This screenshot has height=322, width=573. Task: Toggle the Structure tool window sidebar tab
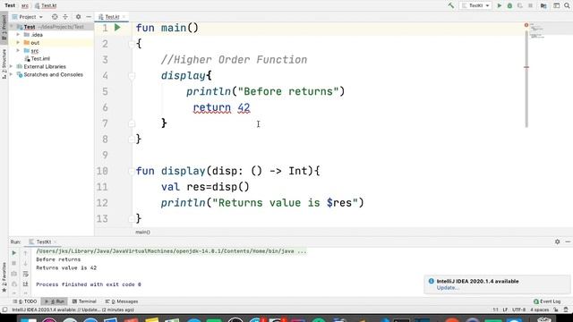4,64
